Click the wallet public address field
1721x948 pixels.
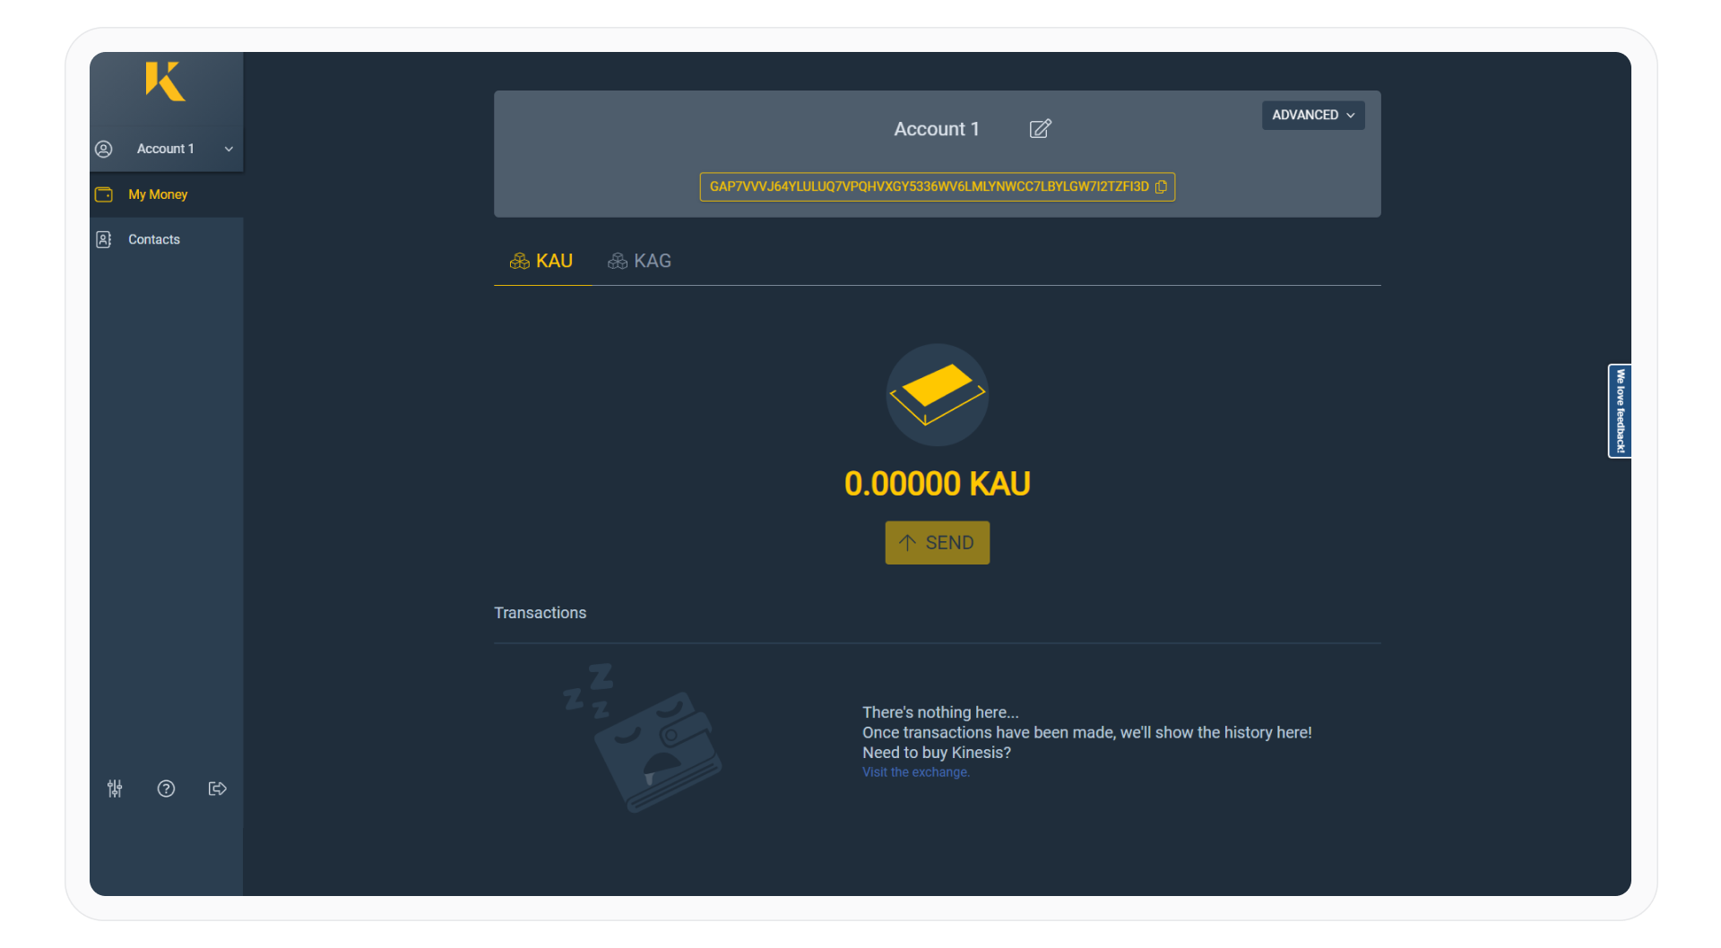click(x=928, y=187)
